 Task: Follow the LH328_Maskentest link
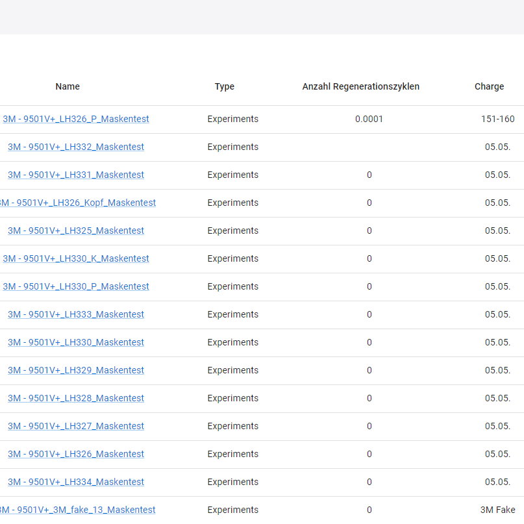click(76, 398)
